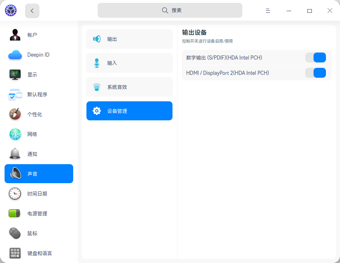
Task: Open the hamburger menu in title bar
Action: point(268,11)
